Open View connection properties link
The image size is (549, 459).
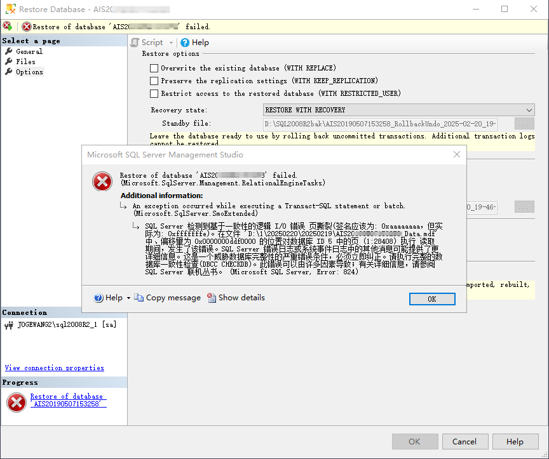pos(54,368)
